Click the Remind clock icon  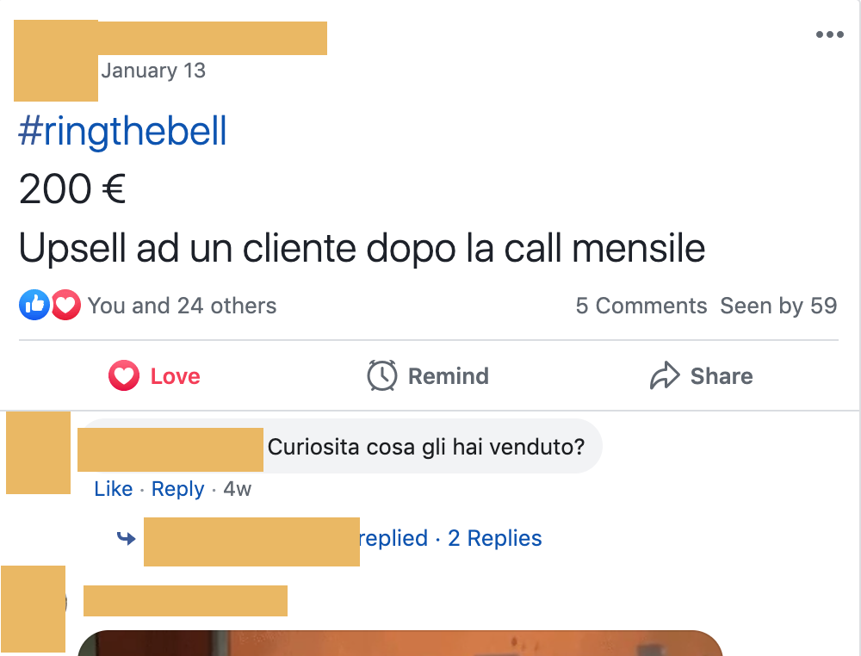381,376
